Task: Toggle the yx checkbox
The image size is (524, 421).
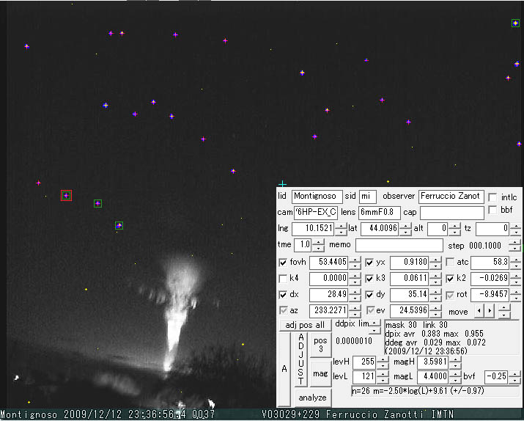Action: point(369,262)
